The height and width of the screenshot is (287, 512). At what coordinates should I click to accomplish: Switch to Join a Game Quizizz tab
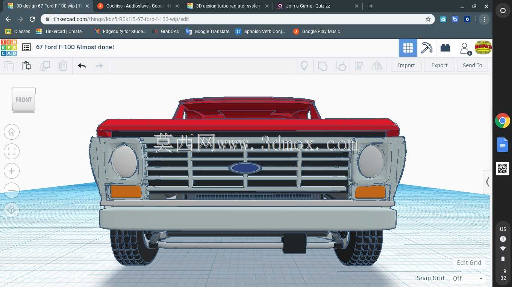[x=318, y=6]
